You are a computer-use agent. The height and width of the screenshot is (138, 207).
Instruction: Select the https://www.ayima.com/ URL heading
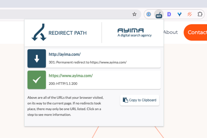tap(71, 76)
